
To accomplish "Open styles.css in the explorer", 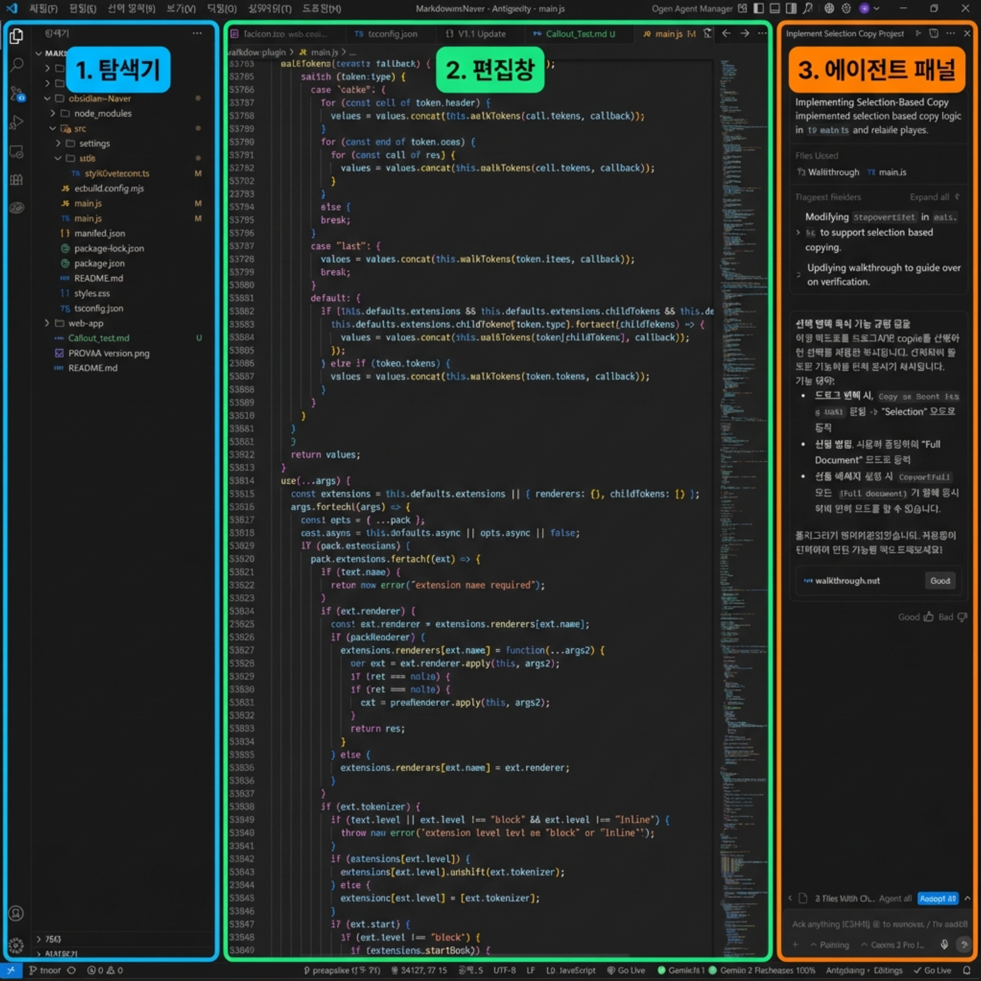I will [x=91, y=293].
